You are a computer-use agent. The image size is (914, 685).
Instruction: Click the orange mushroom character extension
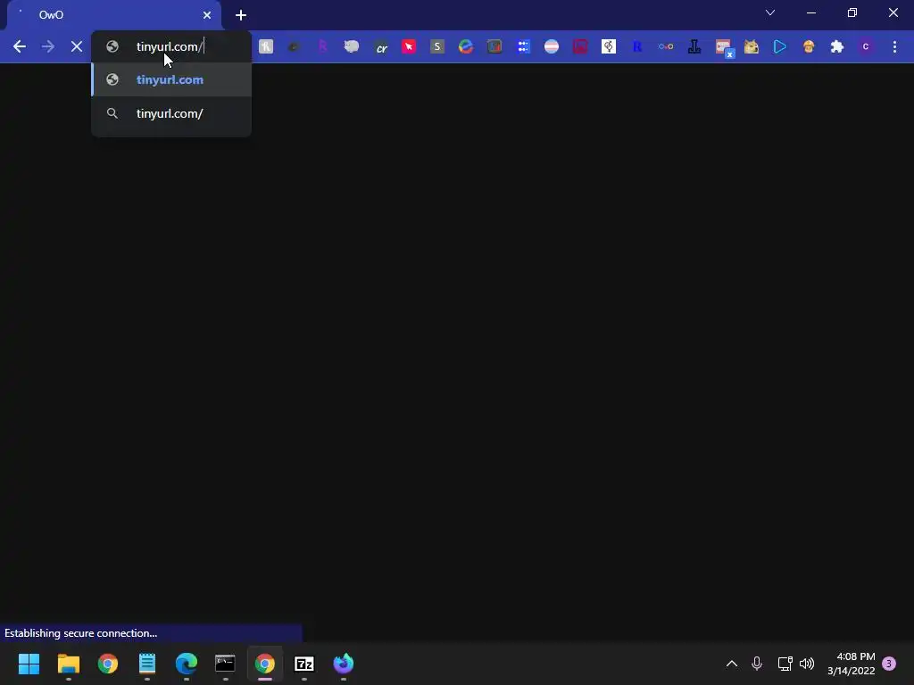pyautogui.click(x=809, y=46)
